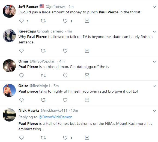
Task: Reply to KneeCaps' tweet
Action: [21, 51]
